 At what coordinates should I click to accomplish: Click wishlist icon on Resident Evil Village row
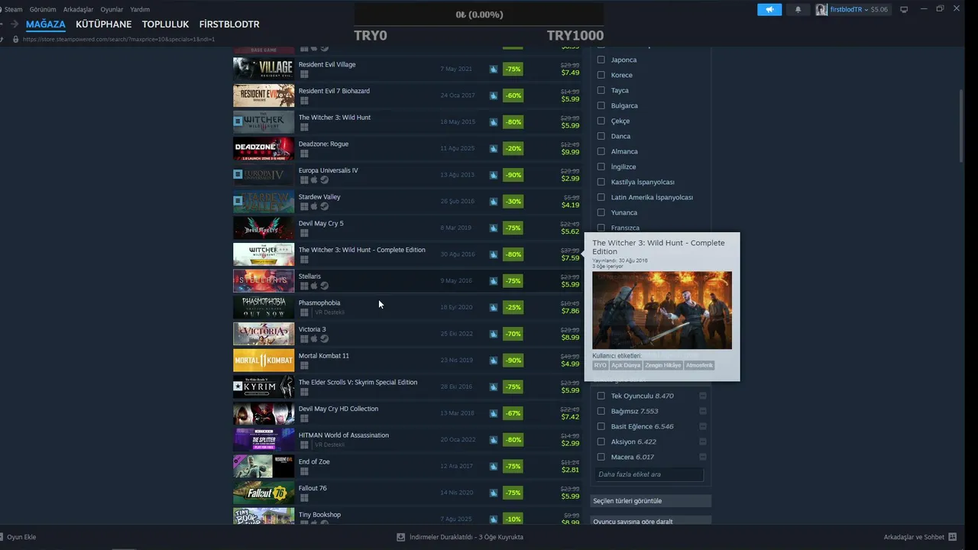[494, 69]
